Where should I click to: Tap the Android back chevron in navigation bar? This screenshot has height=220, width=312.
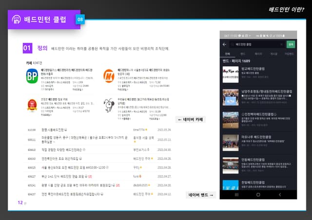(280, 195)
